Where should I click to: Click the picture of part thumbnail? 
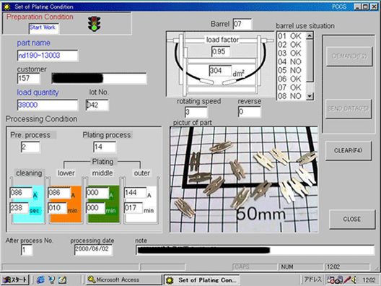244,179
